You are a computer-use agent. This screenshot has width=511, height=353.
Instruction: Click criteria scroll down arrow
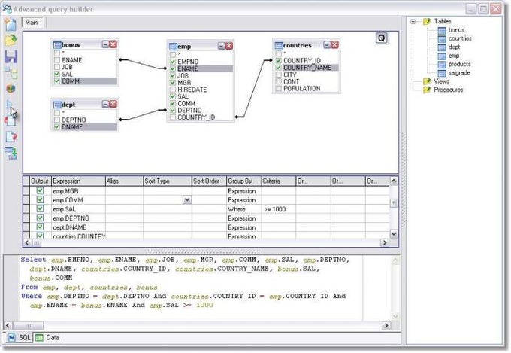click(394, 234)
